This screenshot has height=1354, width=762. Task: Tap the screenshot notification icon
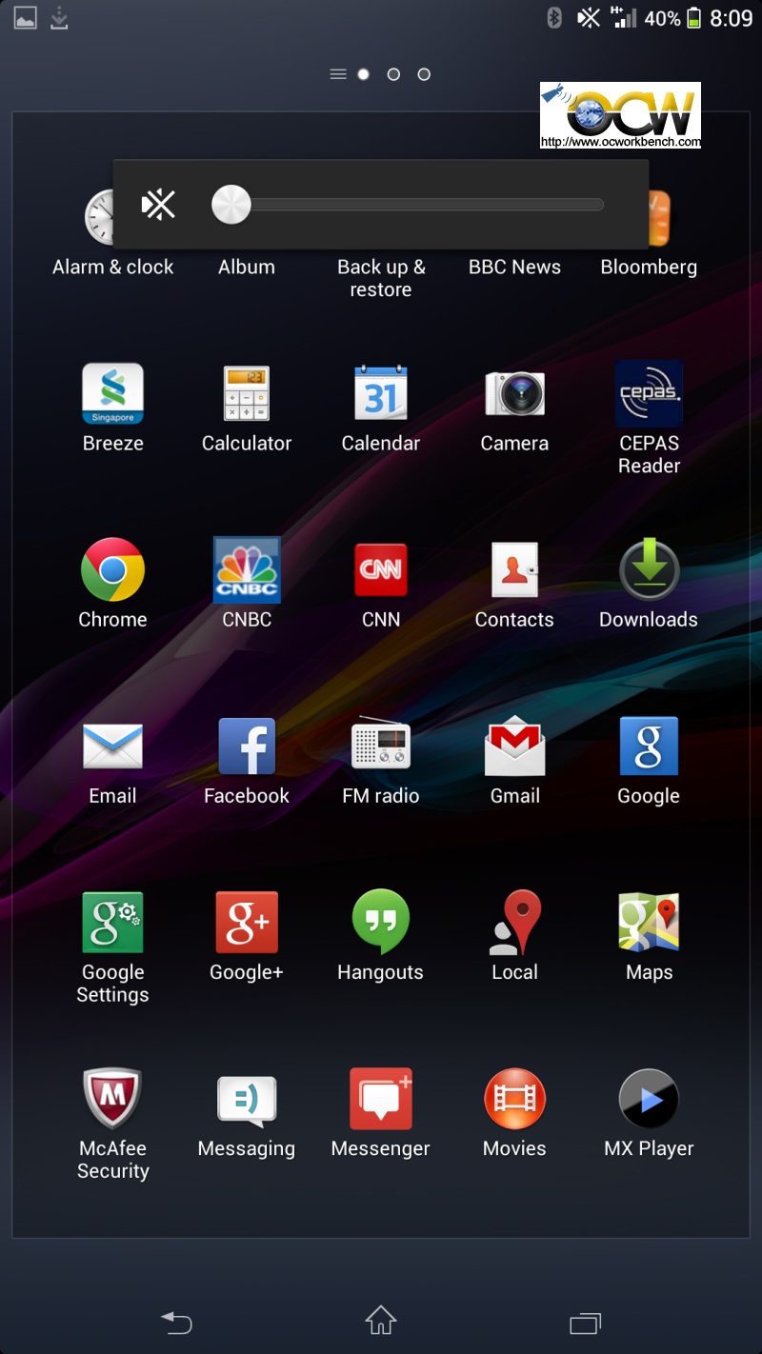(25, 18)
